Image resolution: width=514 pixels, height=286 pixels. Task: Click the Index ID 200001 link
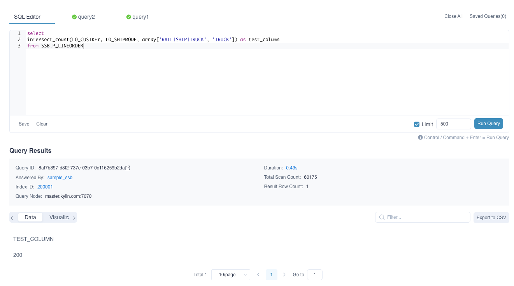45,187
